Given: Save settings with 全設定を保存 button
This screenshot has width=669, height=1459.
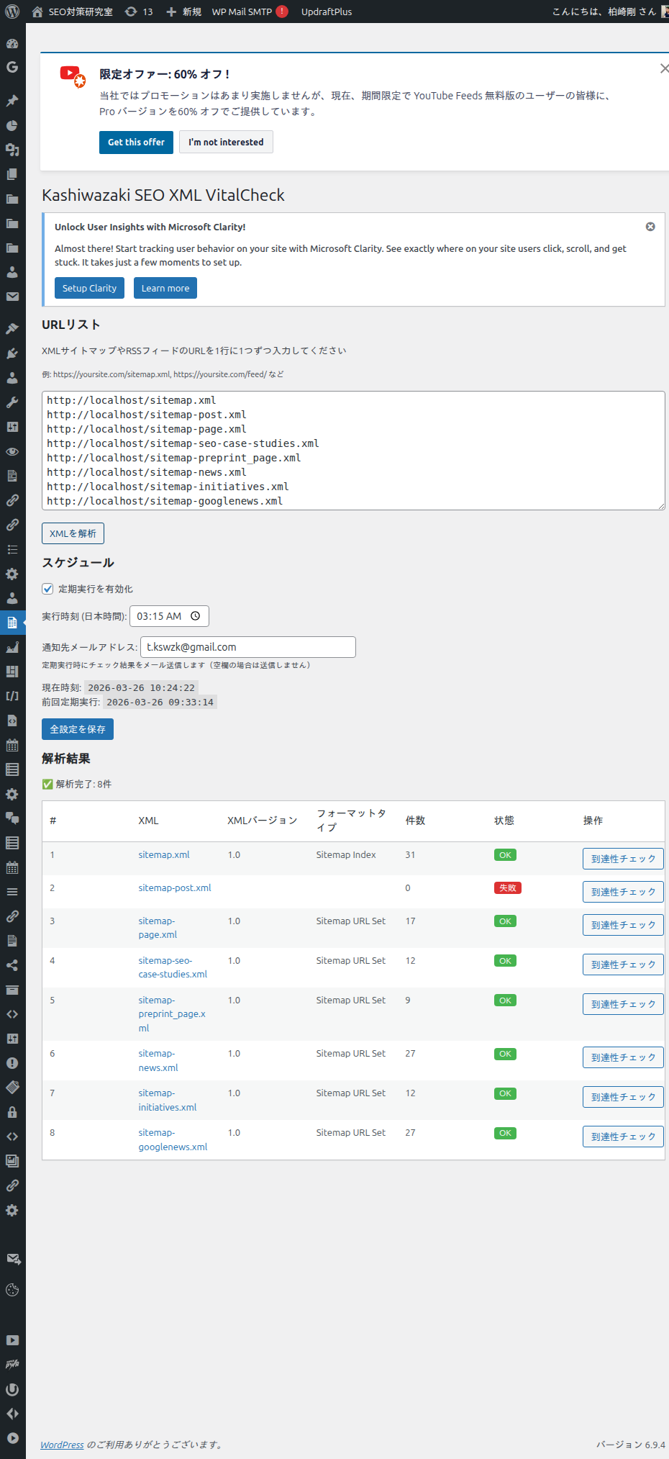Looking at the screenshot, I should pos(78,729).
